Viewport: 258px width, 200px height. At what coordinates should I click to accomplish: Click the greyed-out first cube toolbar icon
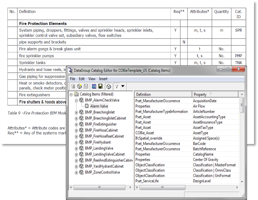(x=73, y=86)
